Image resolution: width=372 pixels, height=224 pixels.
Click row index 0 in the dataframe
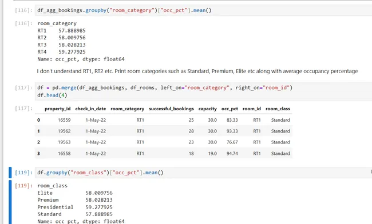[x=39, y=120]
